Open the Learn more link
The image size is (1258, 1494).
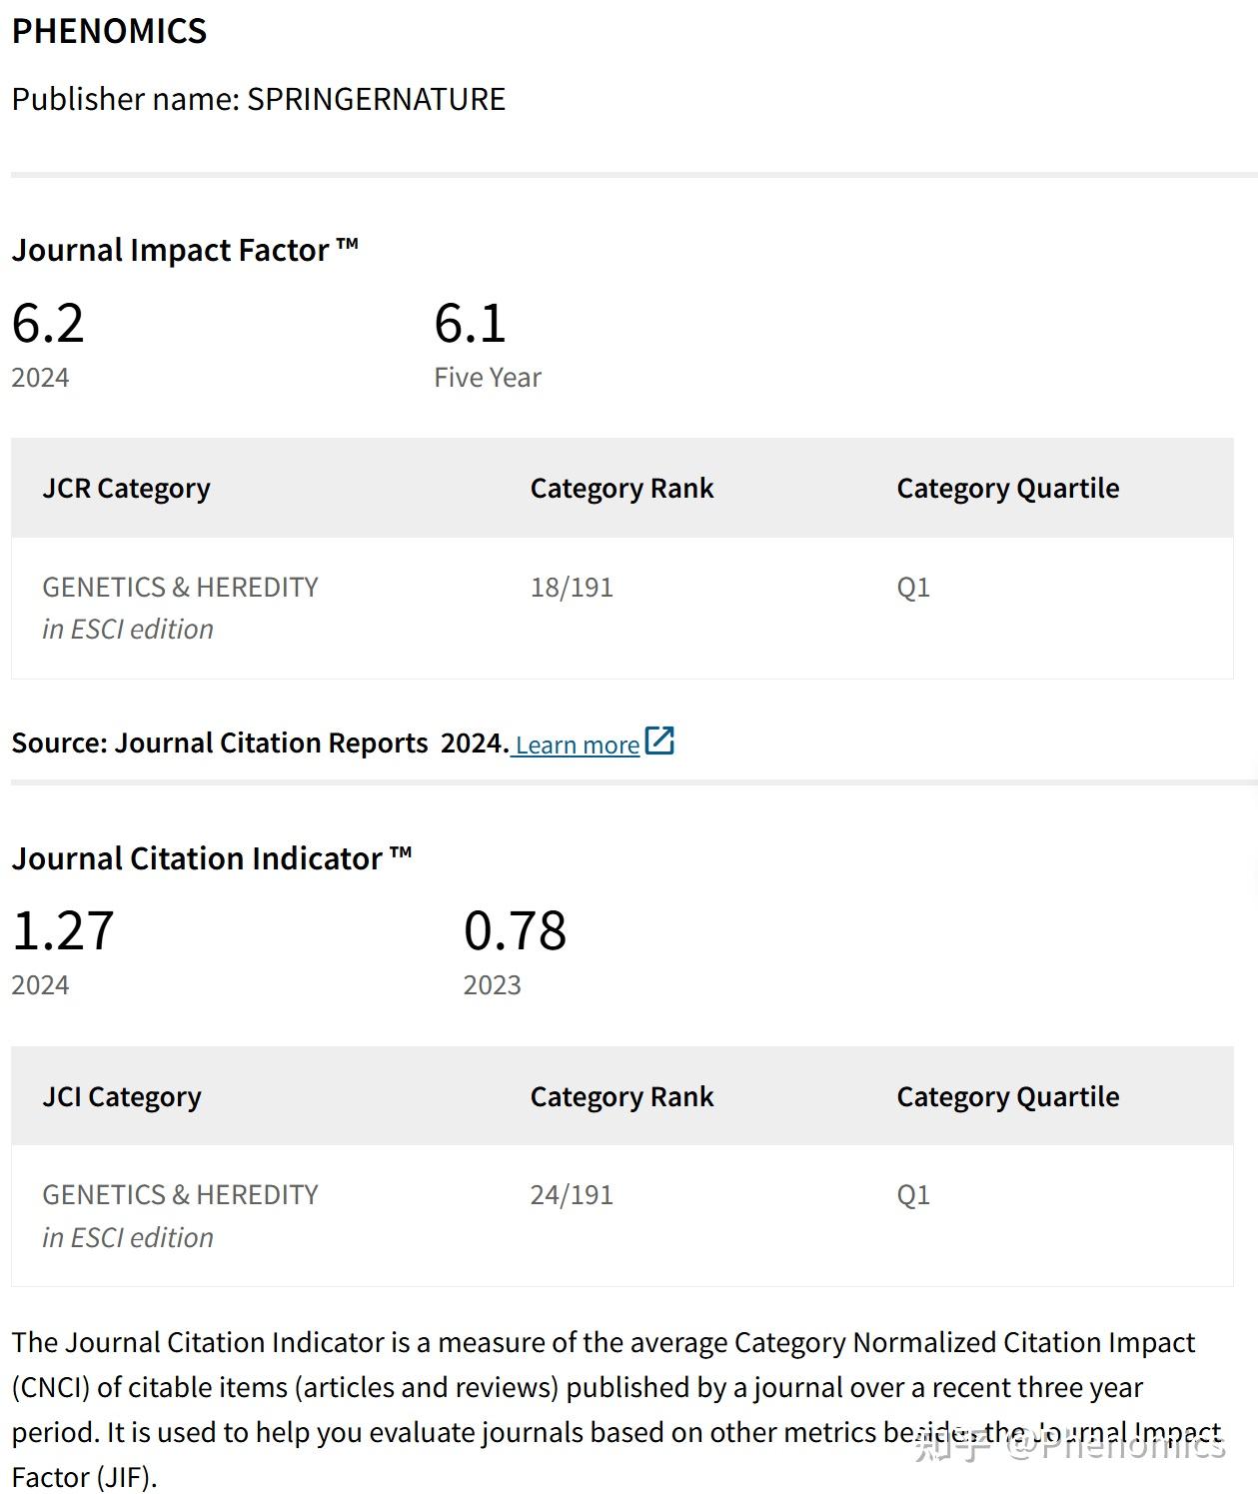(x=577, y=745)
